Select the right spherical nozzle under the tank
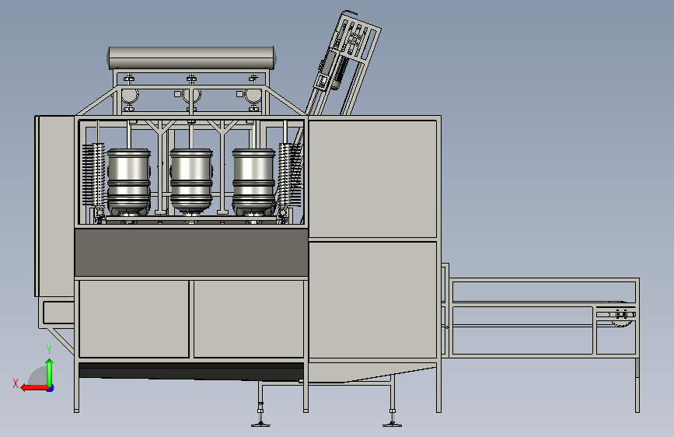674x437 pixels. 253,96
